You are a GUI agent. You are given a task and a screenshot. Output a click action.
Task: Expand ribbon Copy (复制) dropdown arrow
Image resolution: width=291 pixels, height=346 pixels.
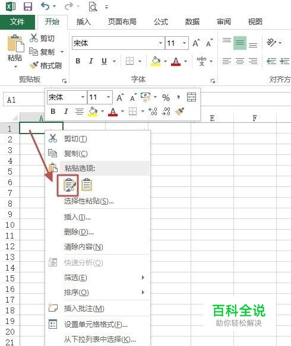[x=62, y=52]
